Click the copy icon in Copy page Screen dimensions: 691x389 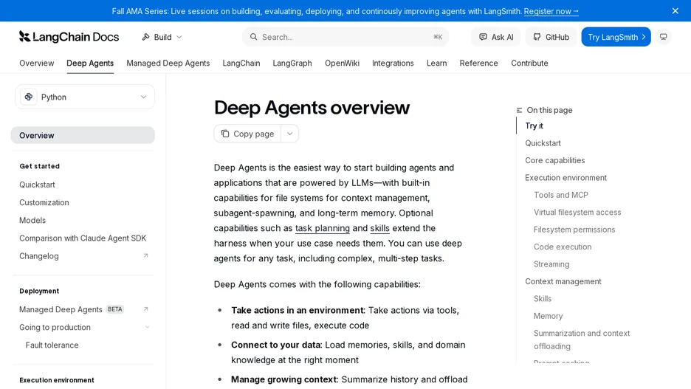(x=224, y=134)
